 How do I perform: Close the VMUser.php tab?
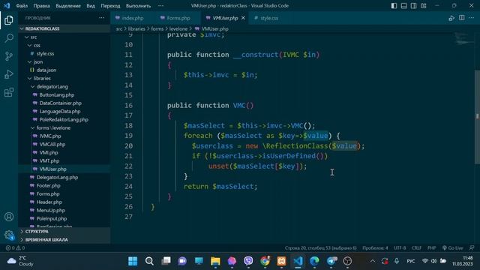243,18
